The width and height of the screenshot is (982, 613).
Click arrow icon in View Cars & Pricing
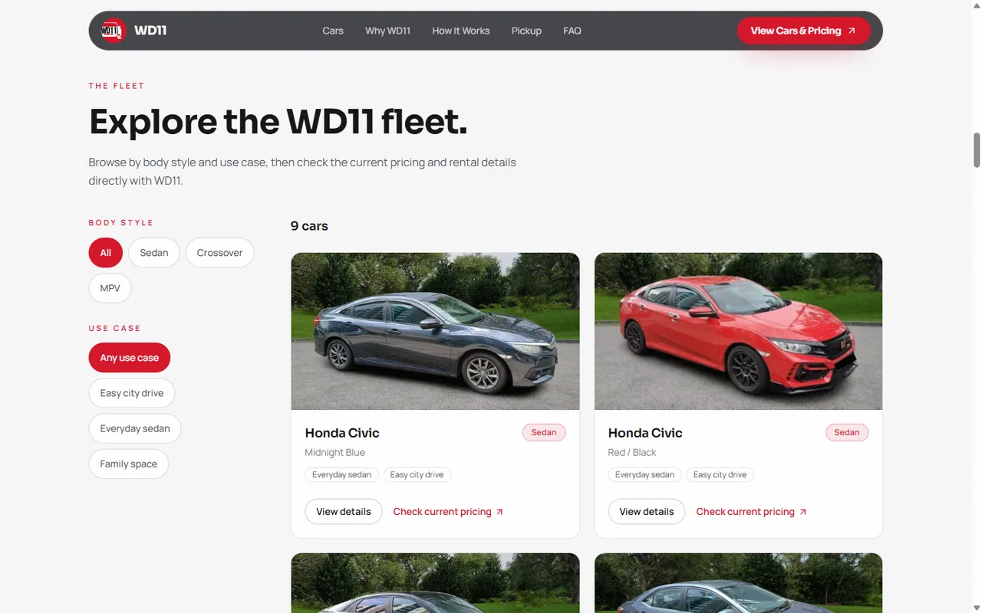[x=852, y=31]
